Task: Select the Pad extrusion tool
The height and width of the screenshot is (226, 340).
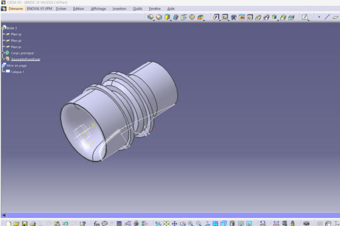Action: pos(150,17)
